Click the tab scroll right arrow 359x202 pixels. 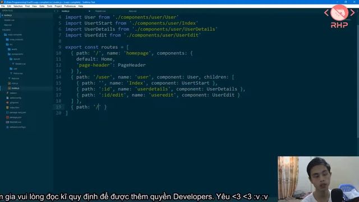click(57, 11)
